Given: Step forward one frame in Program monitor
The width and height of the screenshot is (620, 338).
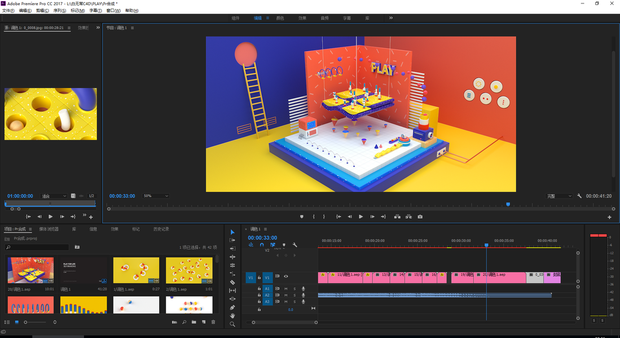Looking at the screenshot, I should coord(372,216).
